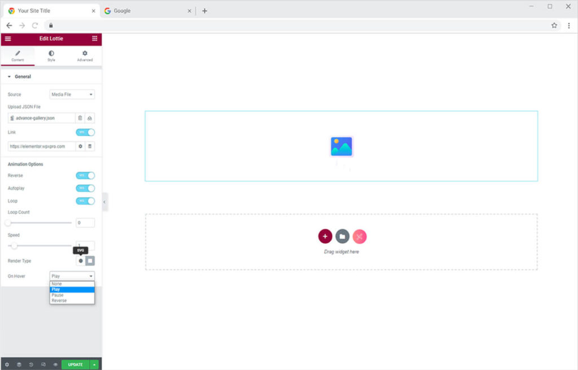578x370 pixels.
Task: Open responsive mode in bottom bar
Action: pos(43,365)
